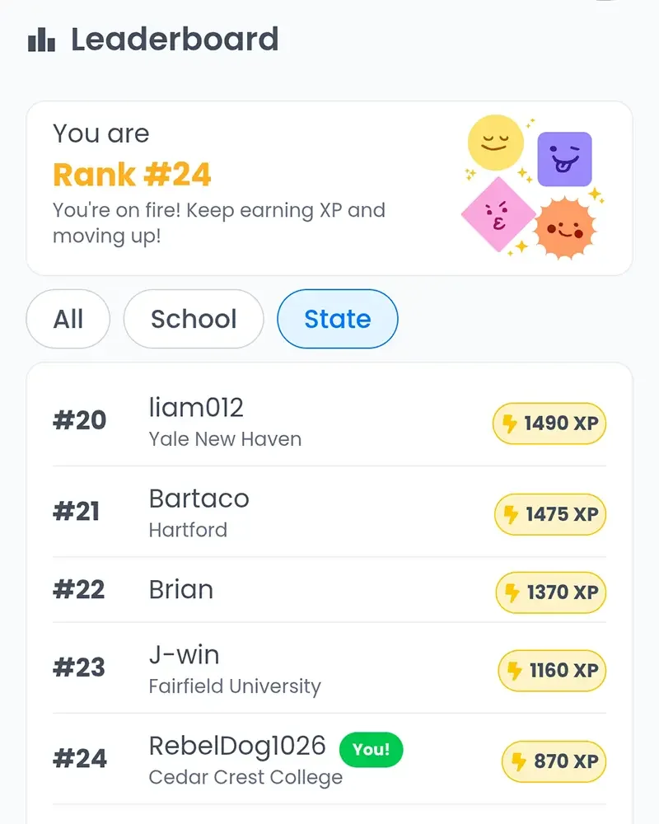
Task: Open Bartaco's leaderboard entry
Action: (x=329, y=512)
